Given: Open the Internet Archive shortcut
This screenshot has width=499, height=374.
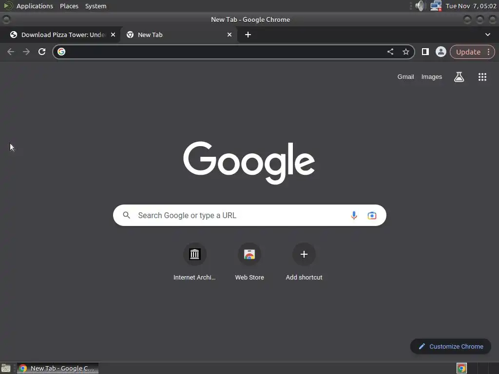Looking at the screenshot, I should pos(194,262).
